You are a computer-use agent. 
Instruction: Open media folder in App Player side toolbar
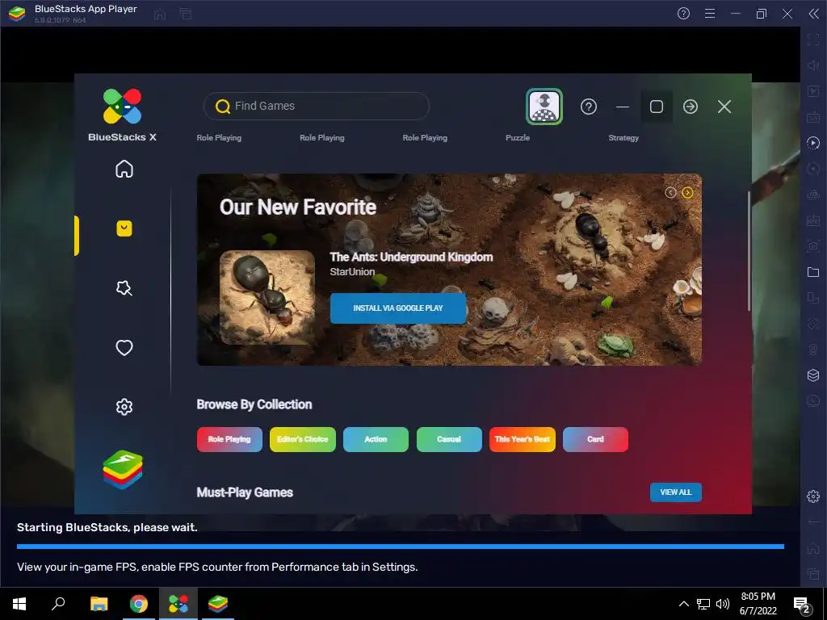pyautogui.click(x=813, y=272)
